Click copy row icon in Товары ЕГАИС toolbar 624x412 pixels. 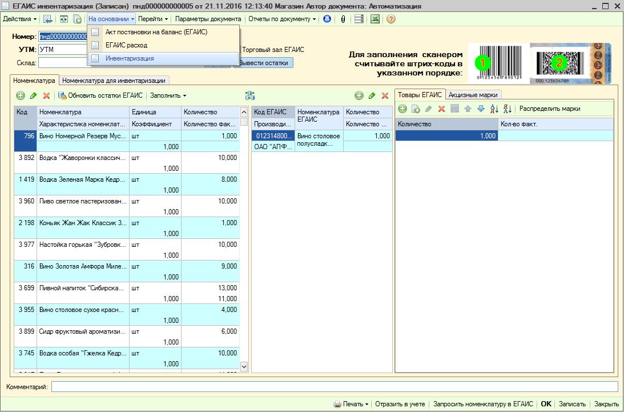(416, 109)
